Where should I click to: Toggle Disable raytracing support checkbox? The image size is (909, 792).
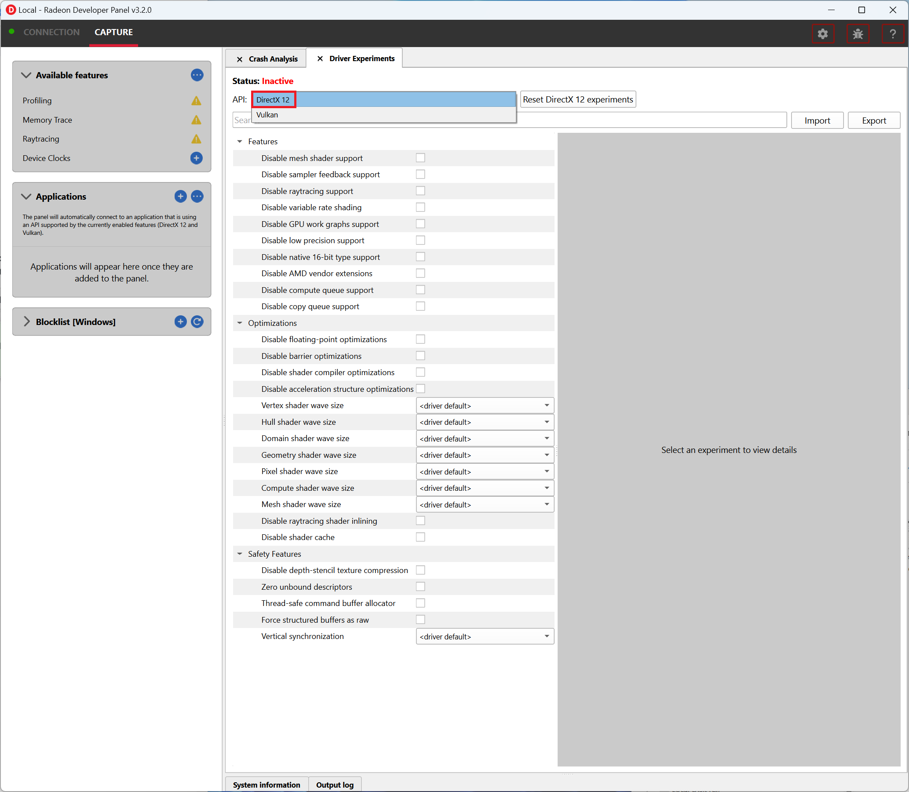[x=420, y=190]
